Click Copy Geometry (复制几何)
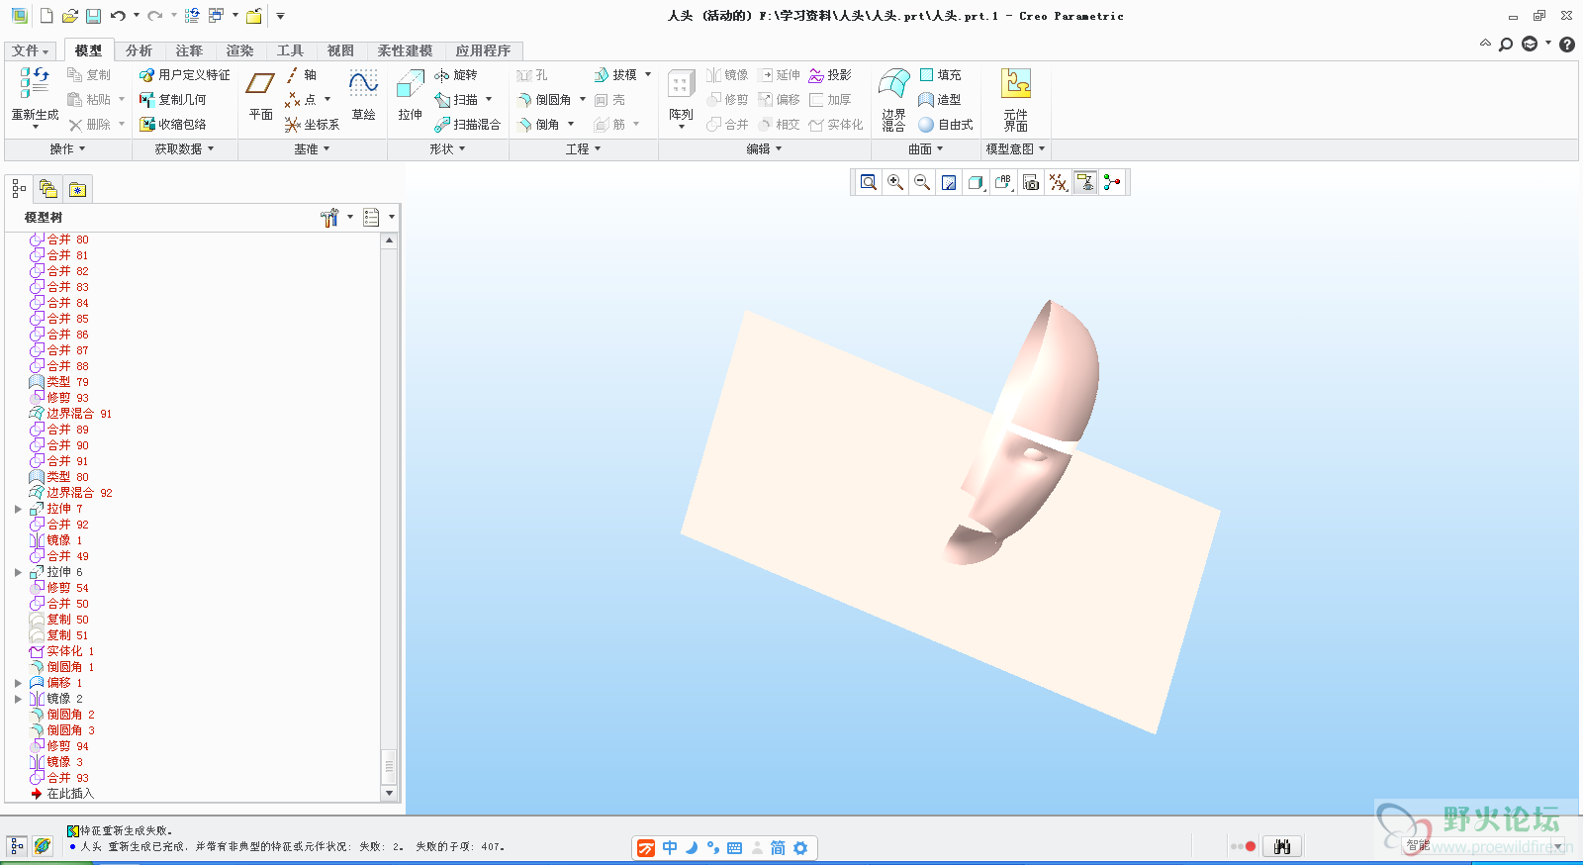Image resolution: width=1583 pixels, height=865 pixels. click(173, 100)
